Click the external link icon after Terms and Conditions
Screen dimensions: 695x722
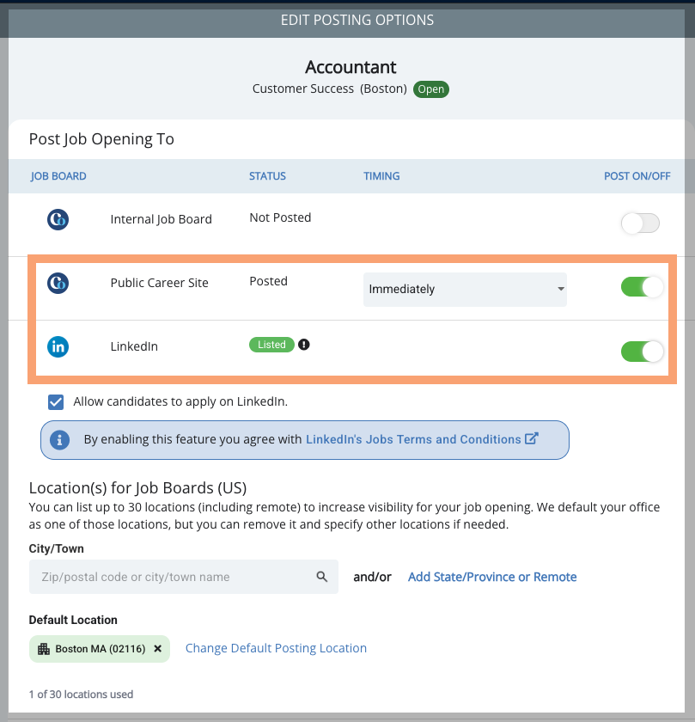[x=531, y=438]
